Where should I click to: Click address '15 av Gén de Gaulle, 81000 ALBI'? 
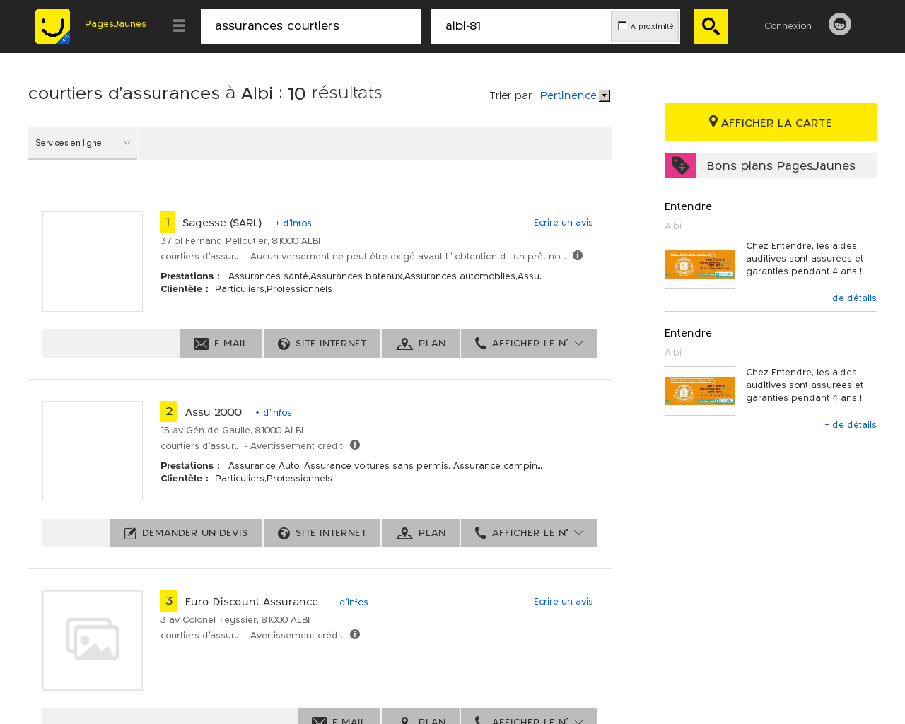click(232, 431)
